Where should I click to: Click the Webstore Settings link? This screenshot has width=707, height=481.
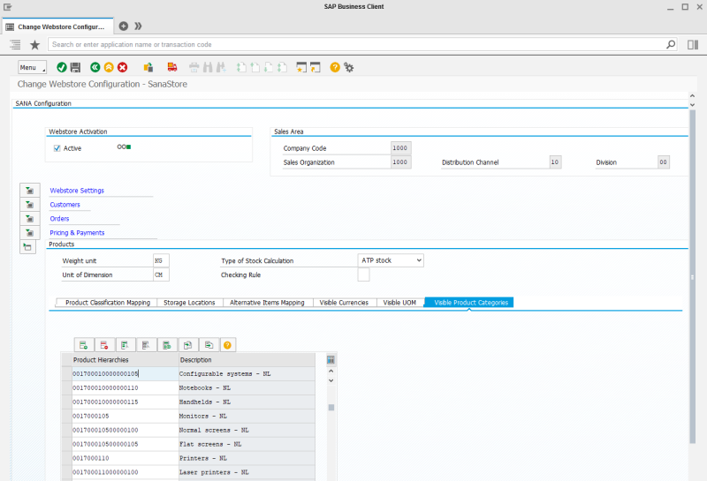(77, 191)
